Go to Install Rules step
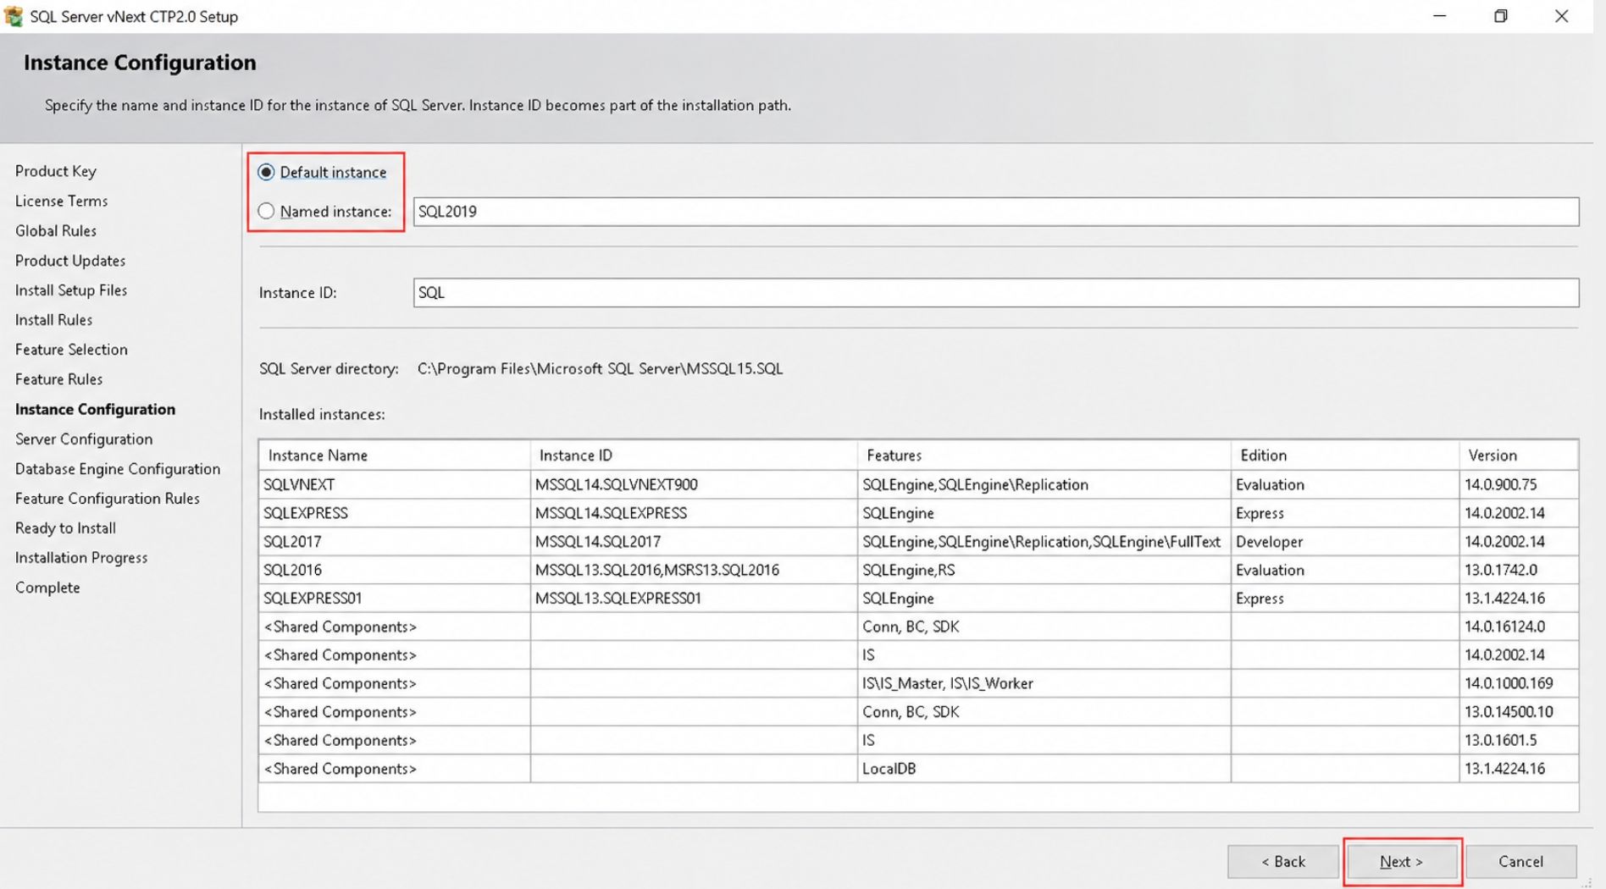The width and height of the screenshot is (1606, 889). pos(53,320)
